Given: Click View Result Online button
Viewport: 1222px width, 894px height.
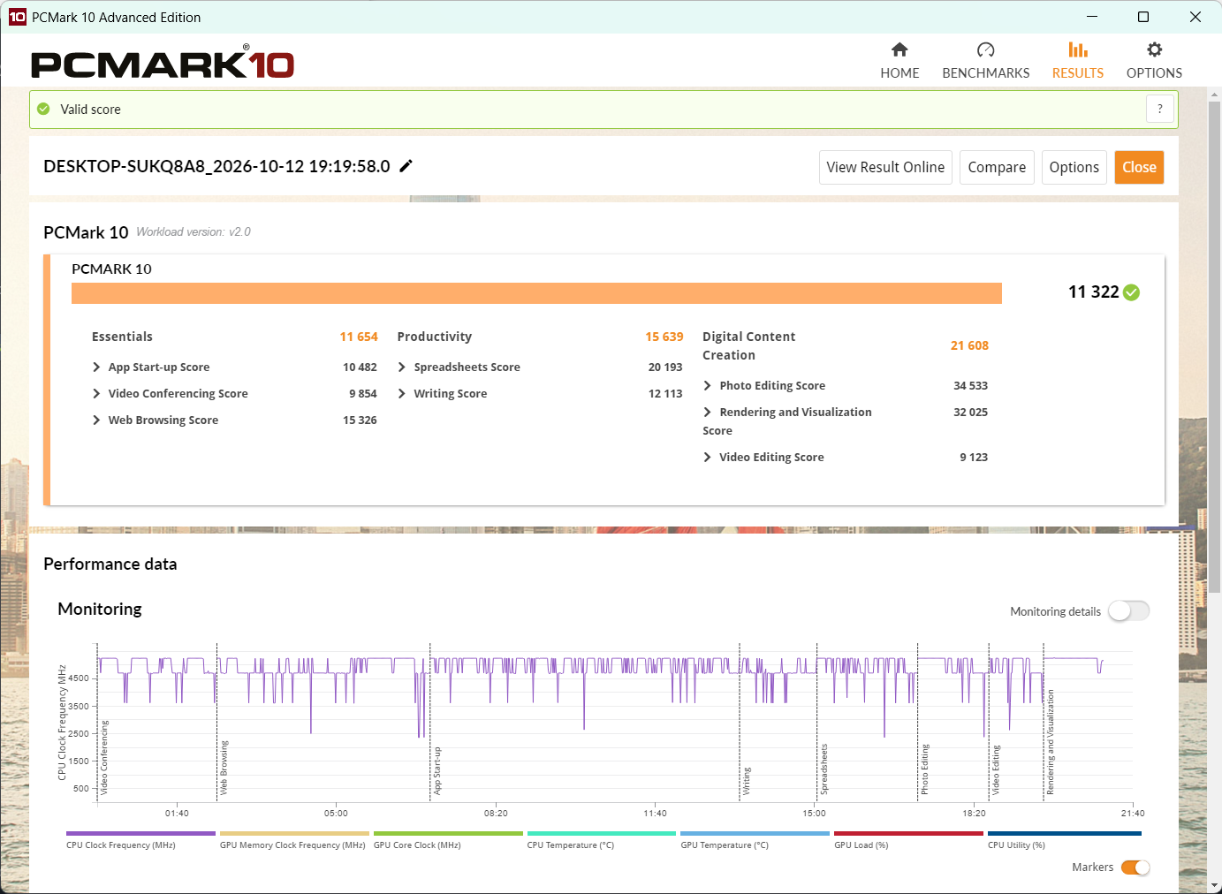Looking at the screenshot, I should (885, 167).
